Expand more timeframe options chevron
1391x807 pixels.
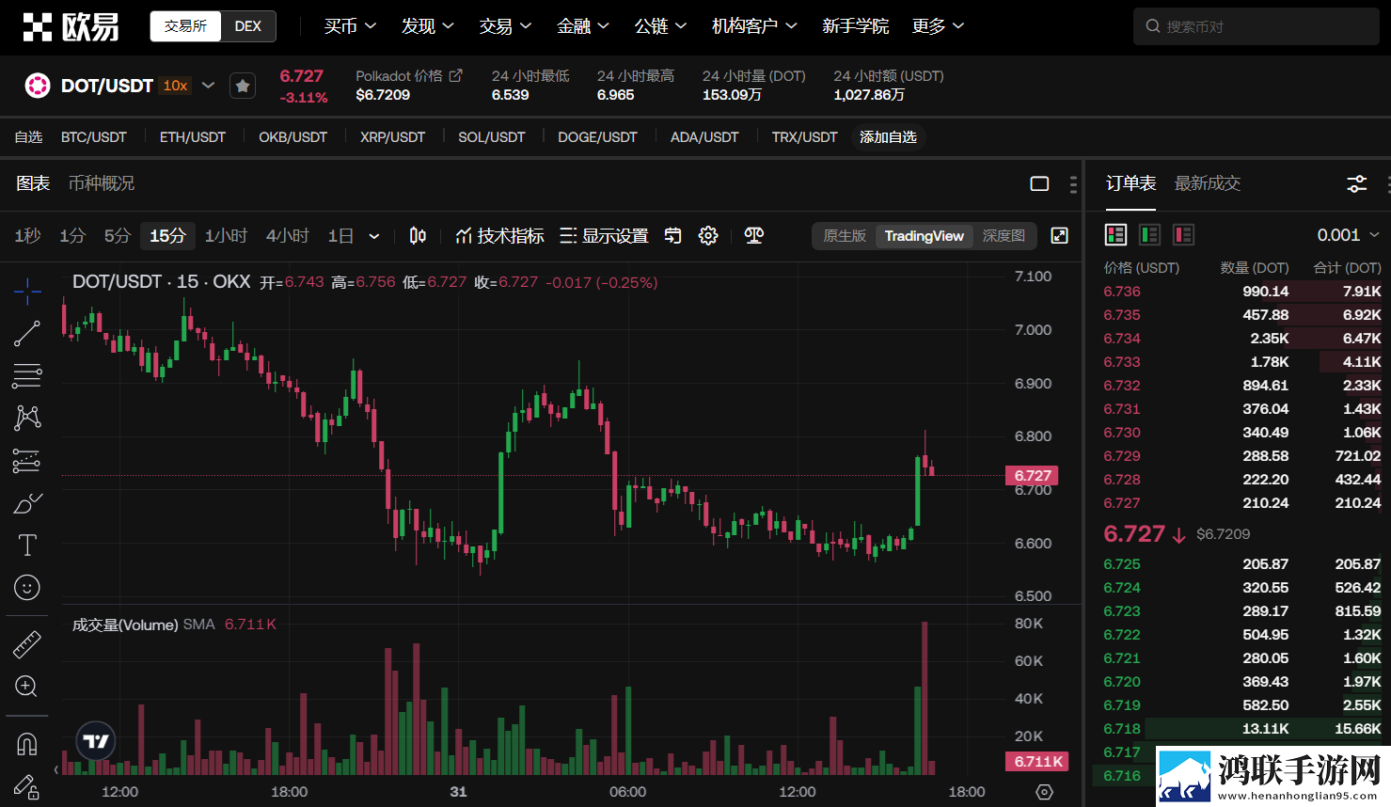374,236
